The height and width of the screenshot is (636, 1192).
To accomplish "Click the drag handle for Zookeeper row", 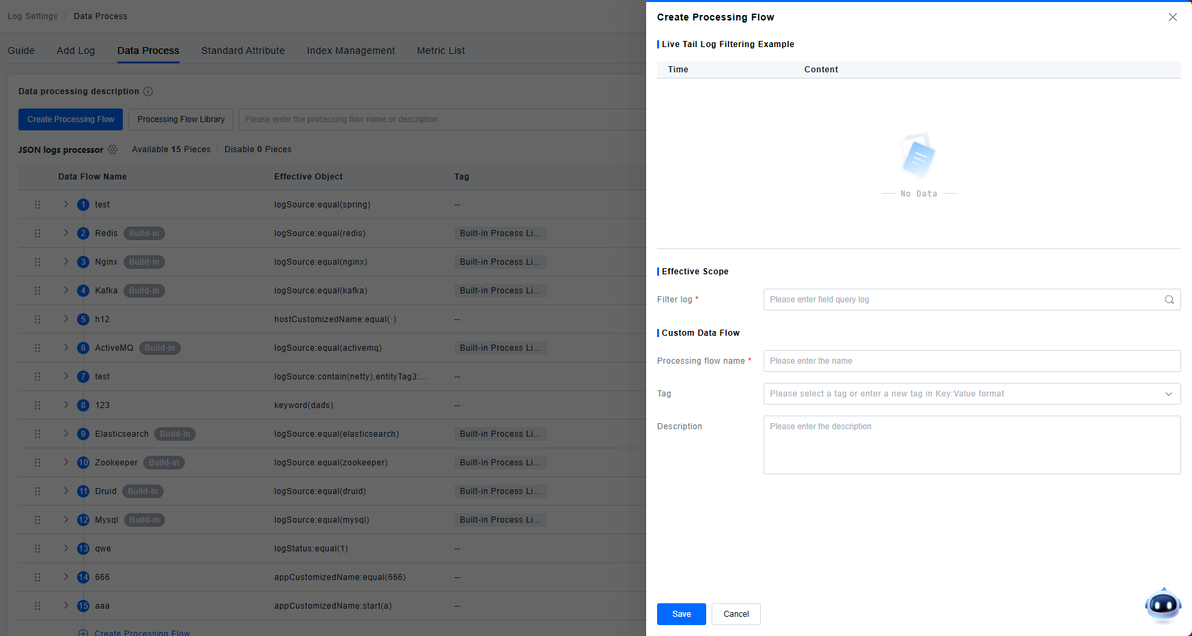I will [x=38, y=463].
